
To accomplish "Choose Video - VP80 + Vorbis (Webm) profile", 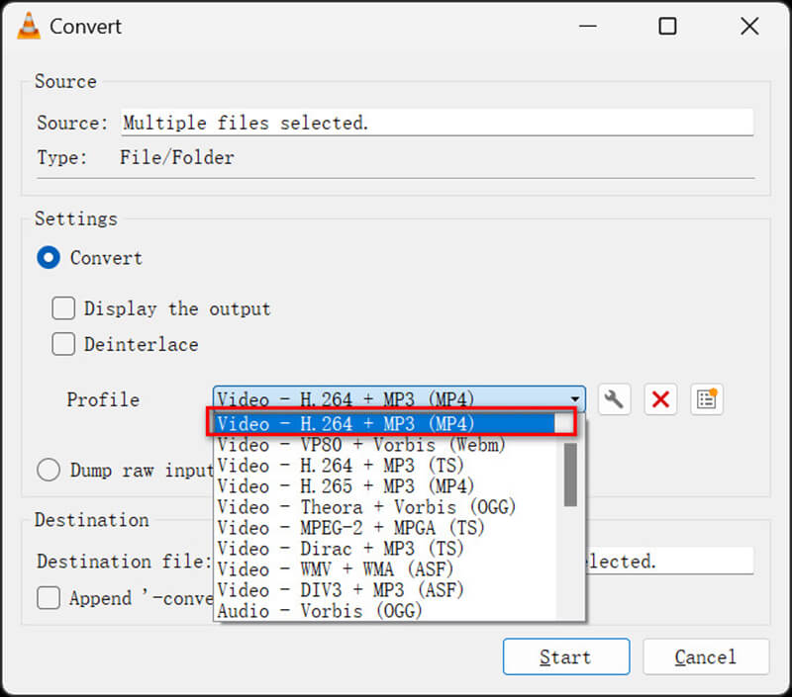I will pos(387,445).
